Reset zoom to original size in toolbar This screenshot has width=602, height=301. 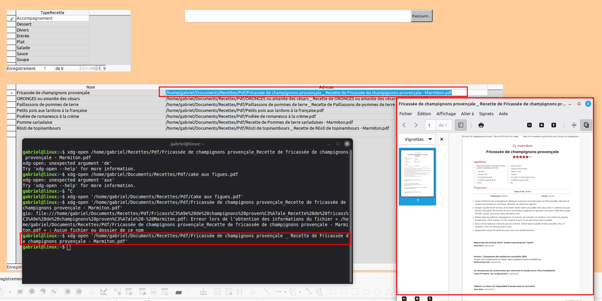(x=553, y=125)
